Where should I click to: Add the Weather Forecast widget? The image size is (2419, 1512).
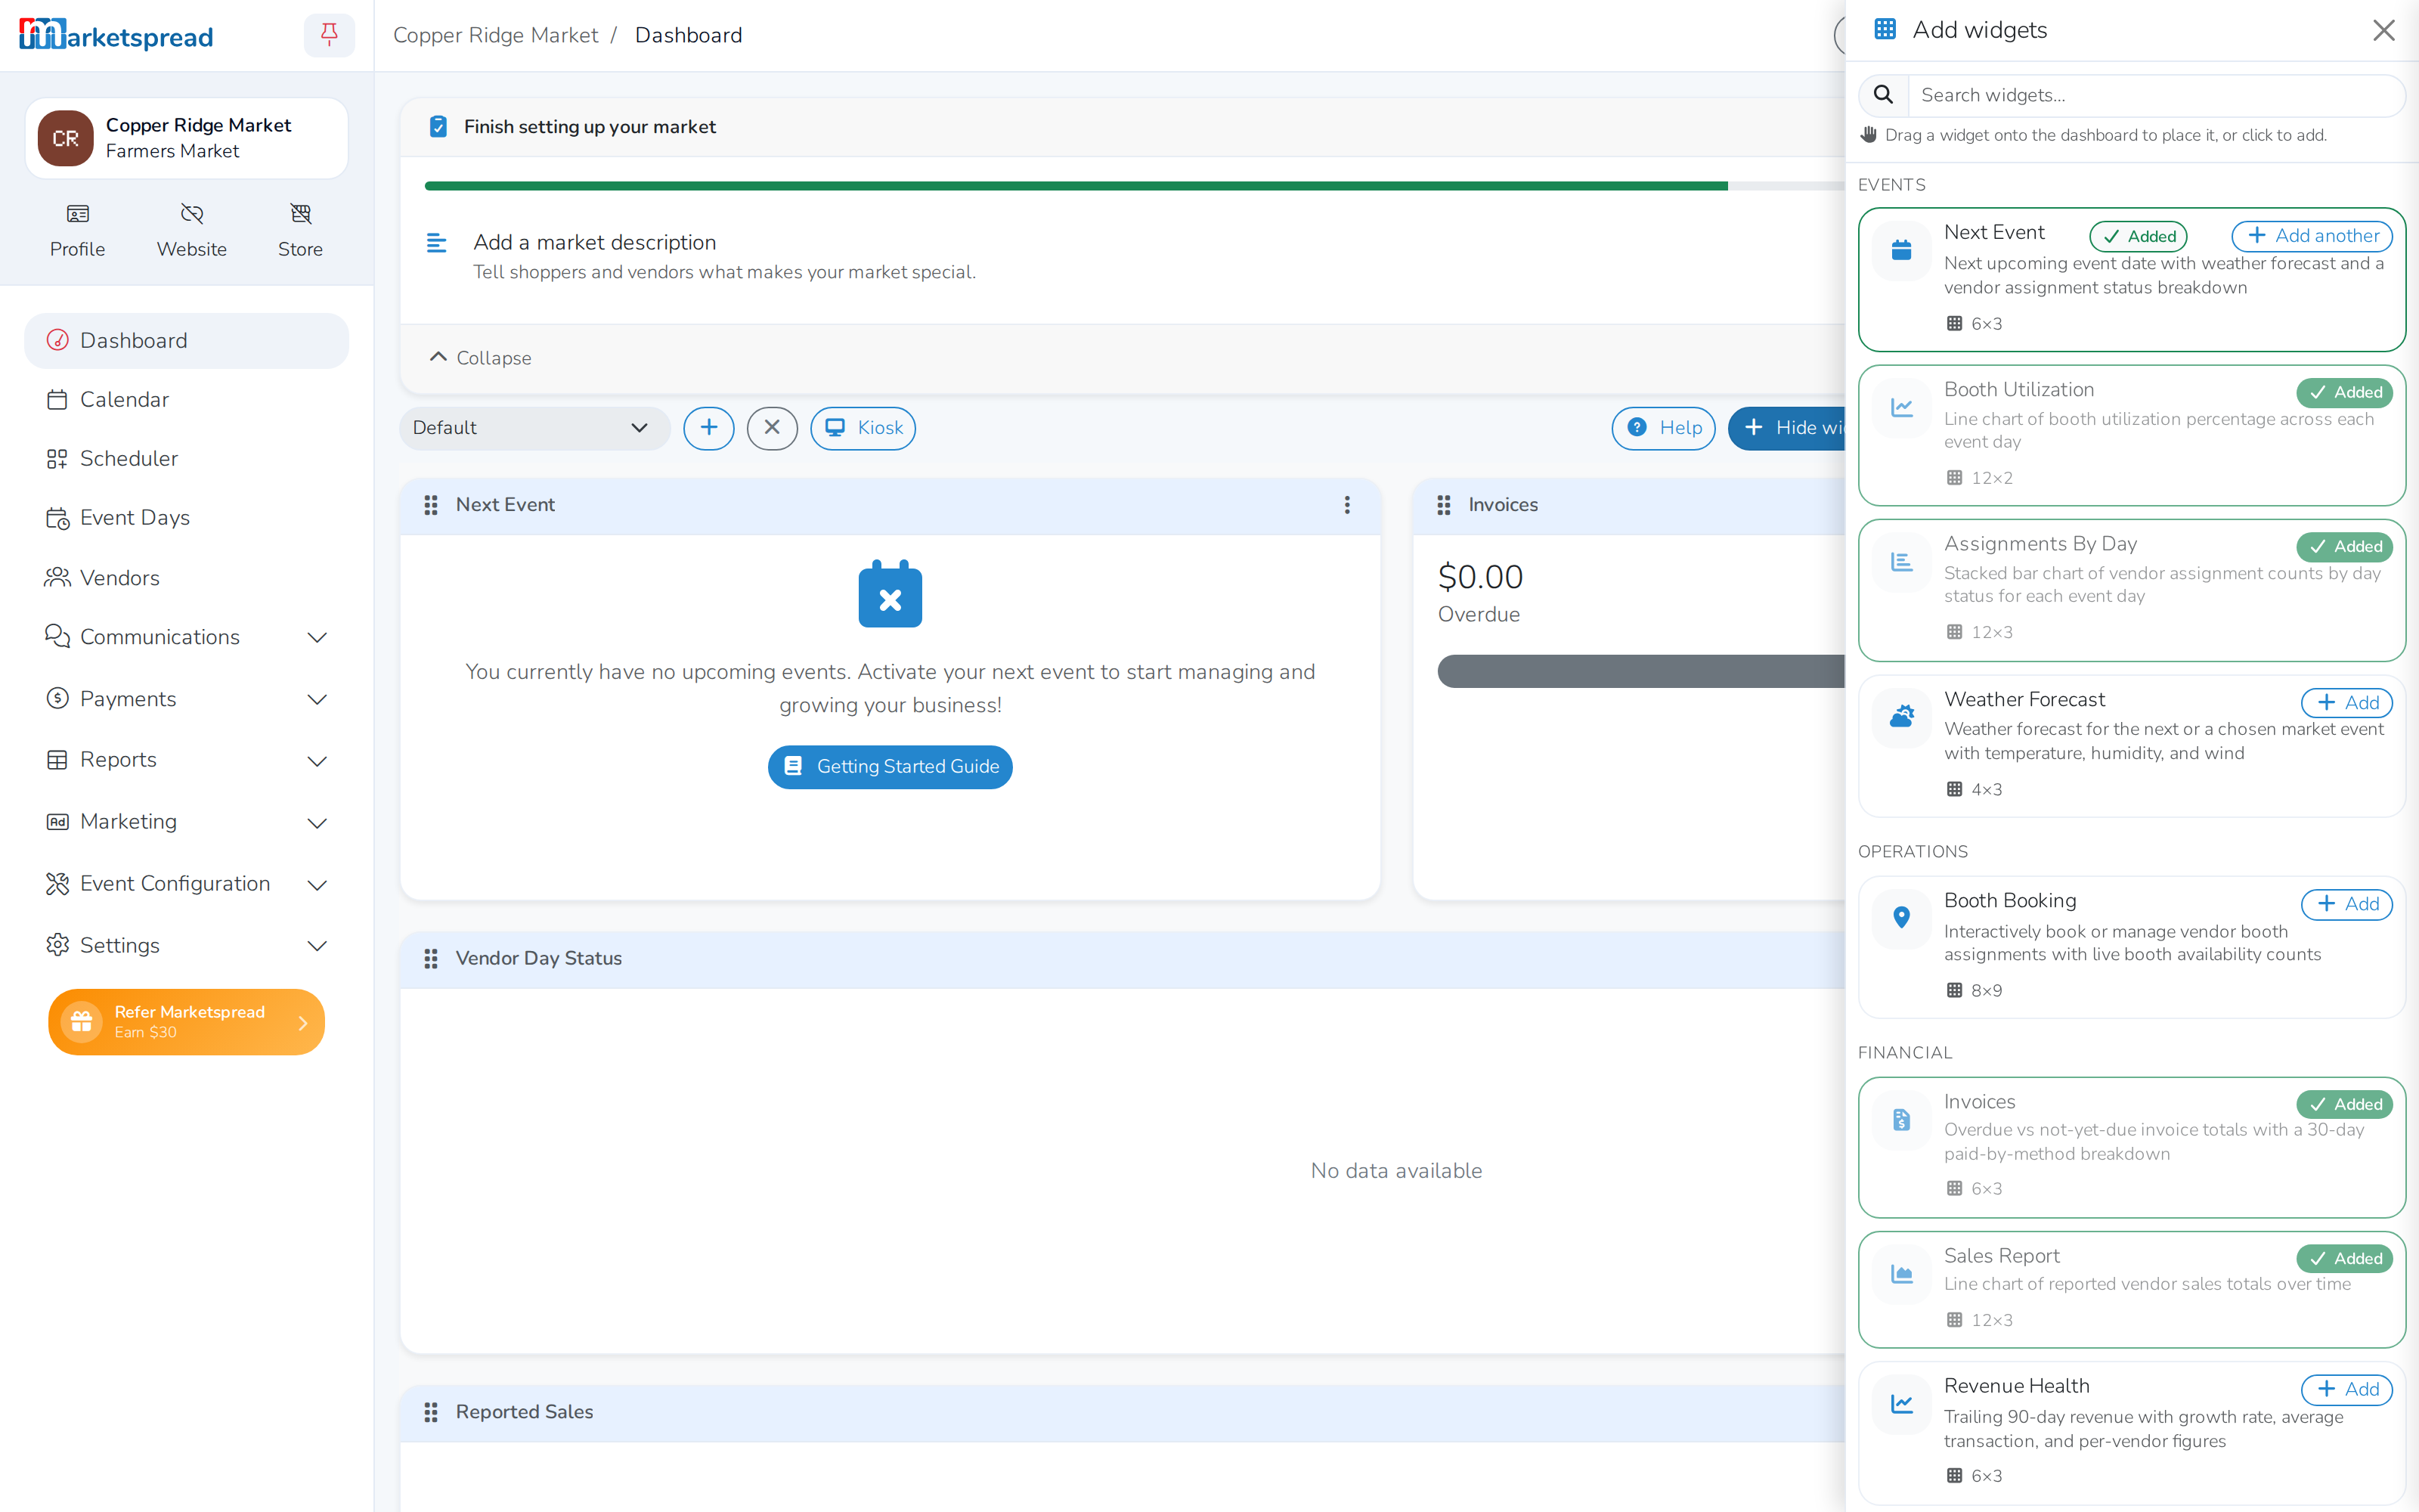pyautogui.click(x=2346, y=703)
